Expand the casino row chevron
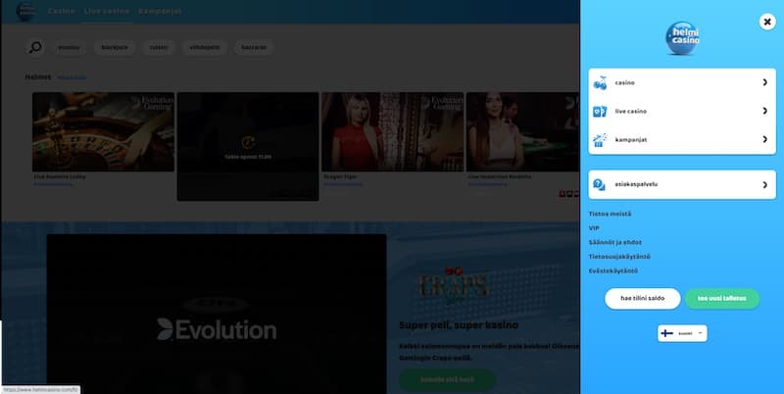 click(764, 82)
